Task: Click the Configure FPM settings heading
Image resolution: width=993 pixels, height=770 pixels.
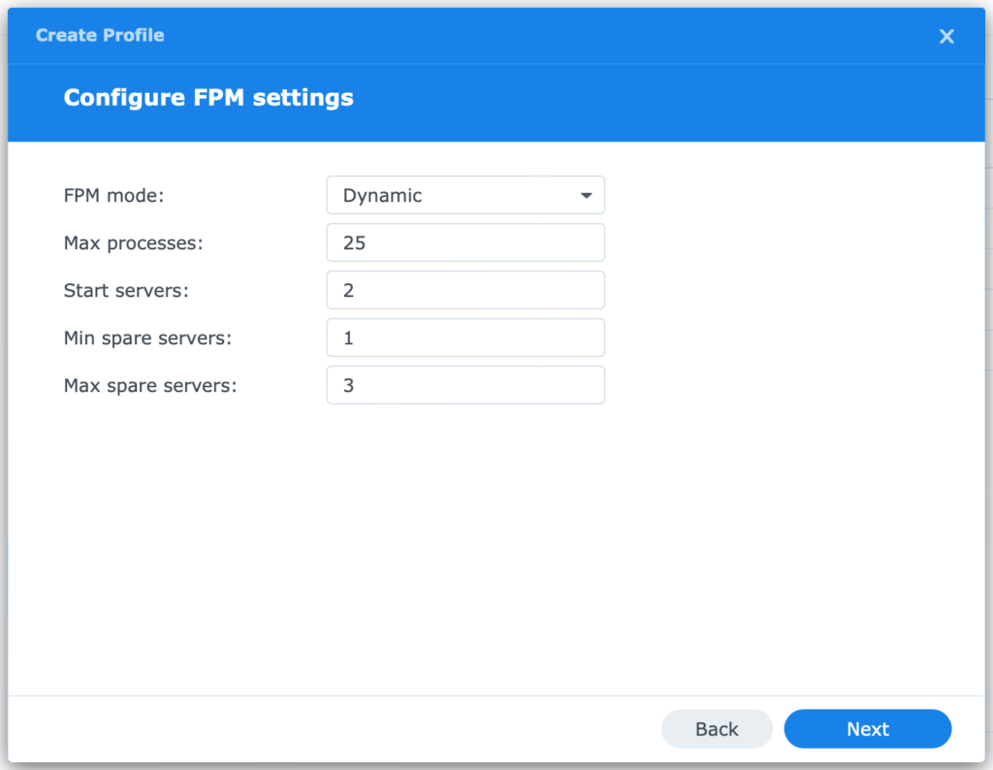Action: click(208, 97)
